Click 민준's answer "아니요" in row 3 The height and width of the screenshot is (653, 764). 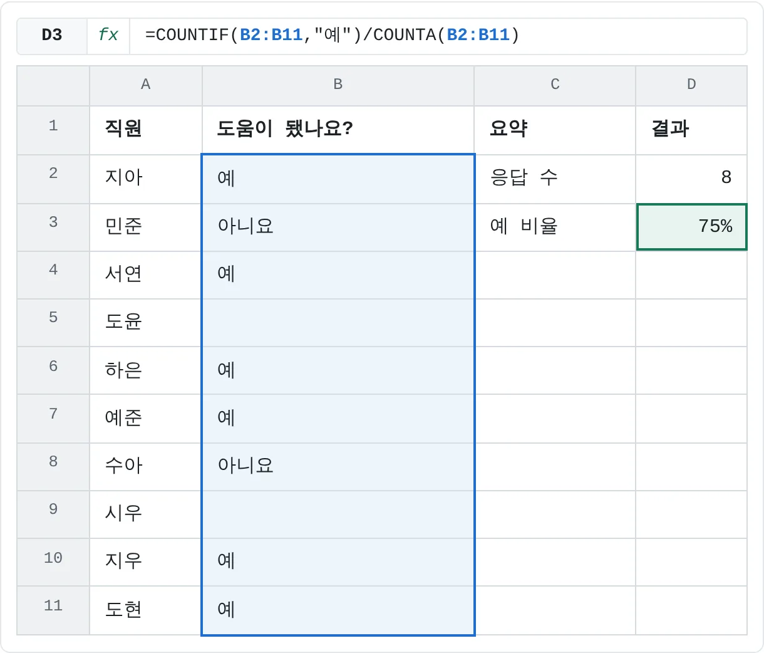pos(338,227)
